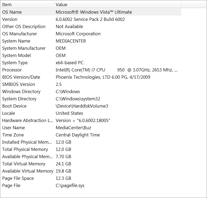Click the '\Device\HarddiskVolume3' value
Image resolution: width=207 pixels, height=198 pixels.
(x=82, y=106)
